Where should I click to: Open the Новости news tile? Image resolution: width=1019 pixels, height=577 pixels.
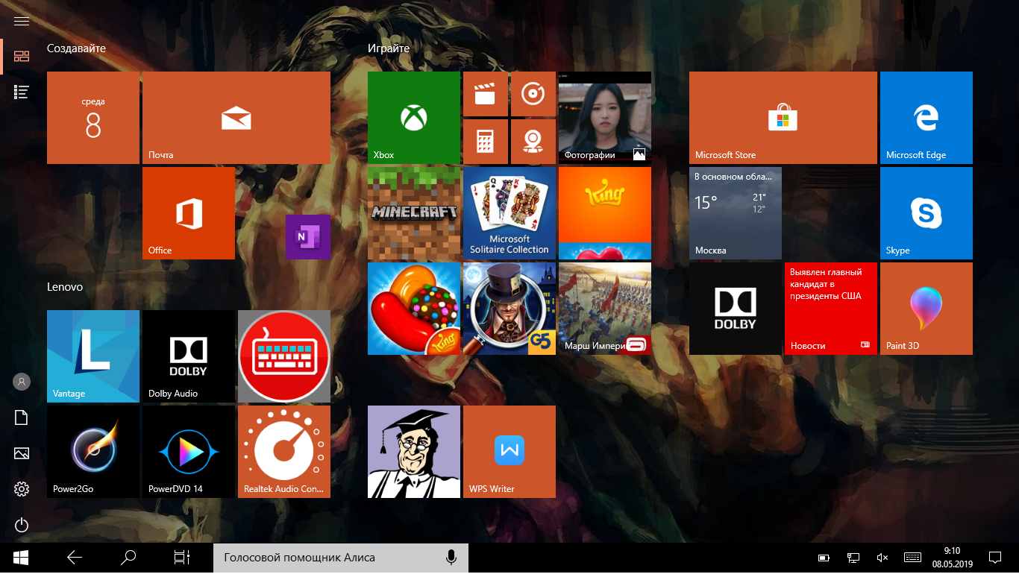(831, 309)
